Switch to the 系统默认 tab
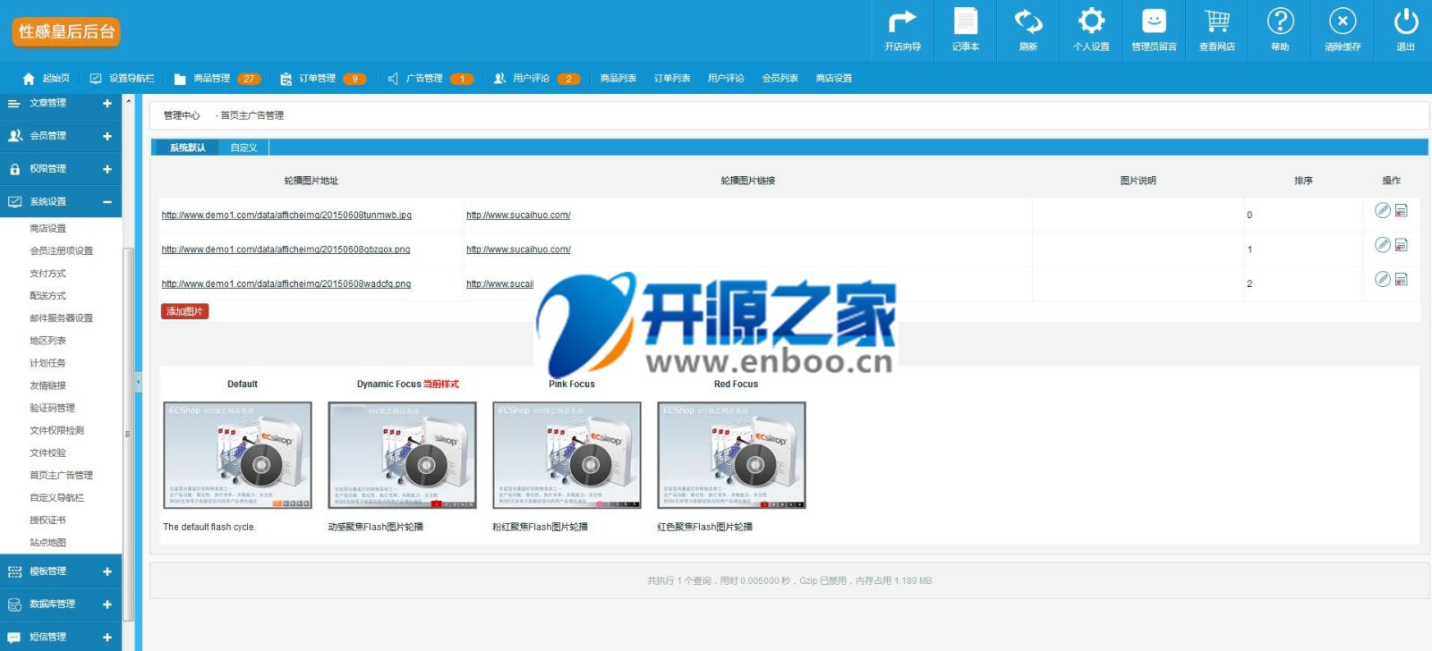The height and width of the screenshot is (651, 1432). click(x=188, y=148)
